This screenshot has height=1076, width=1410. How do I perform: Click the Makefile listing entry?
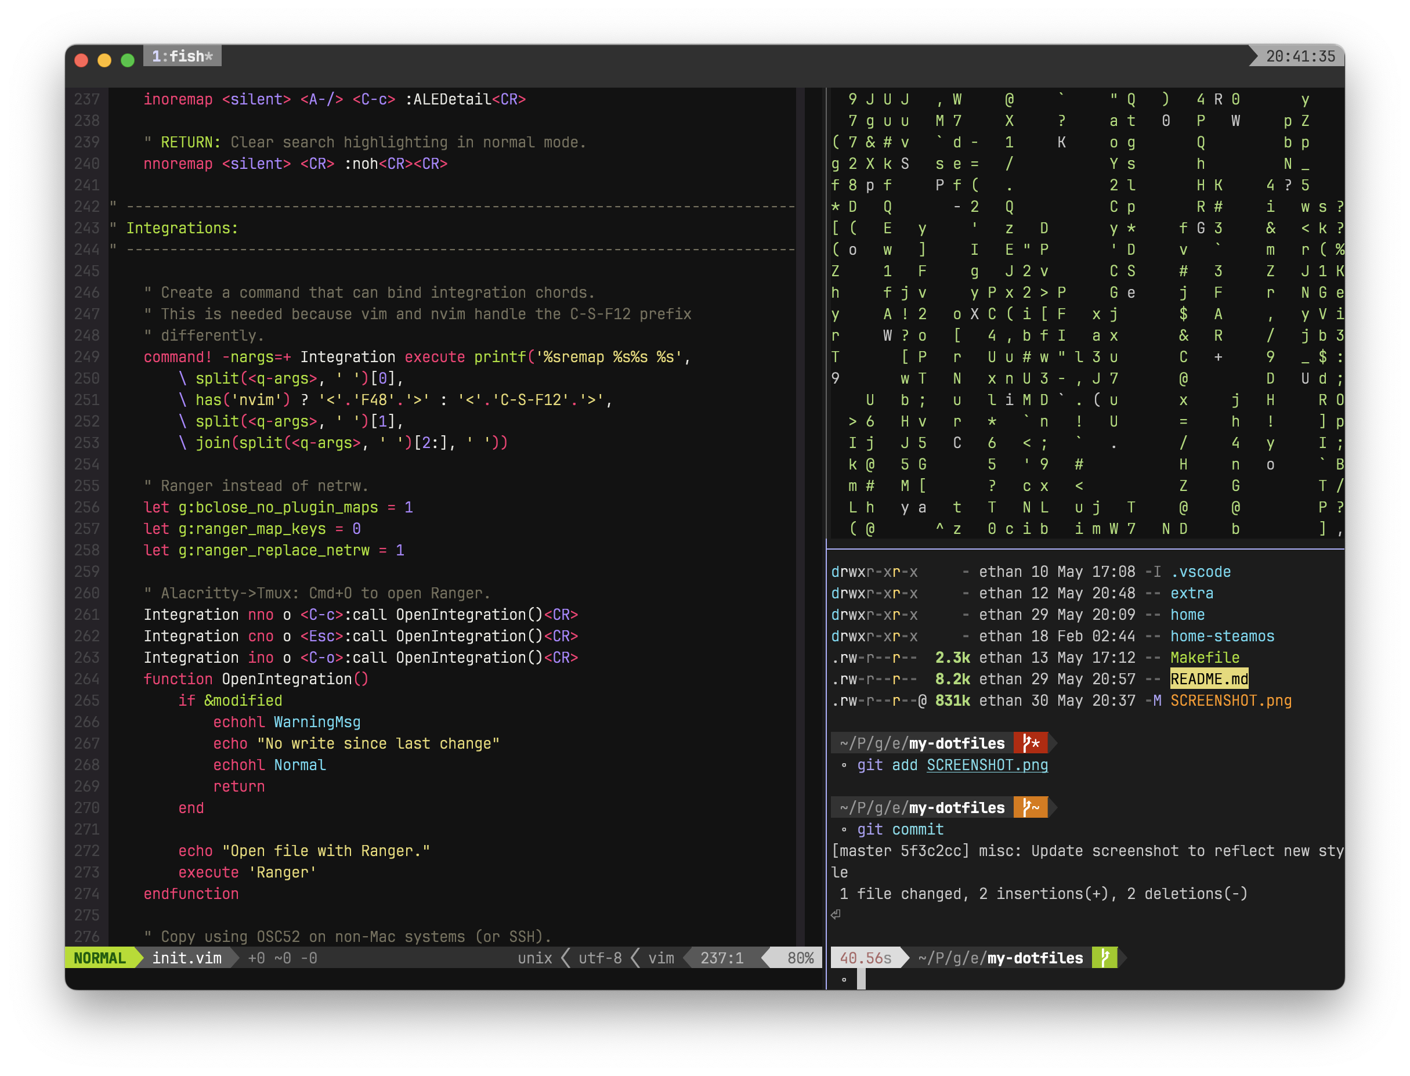(x=1205, y=658)
